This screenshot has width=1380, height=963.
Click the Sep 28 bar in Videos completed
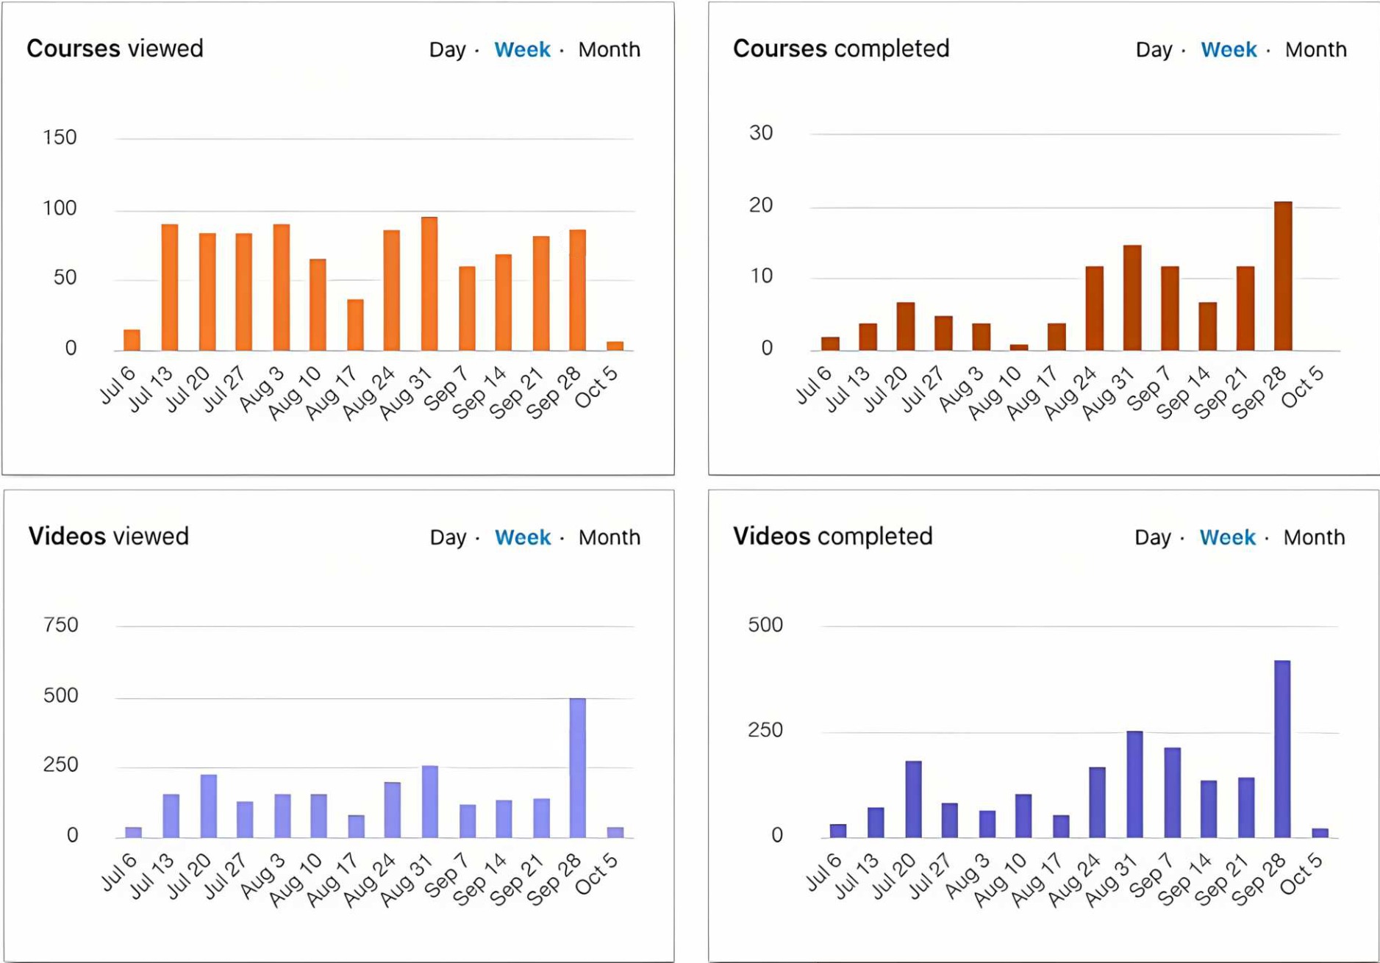tap(1282, 749)
